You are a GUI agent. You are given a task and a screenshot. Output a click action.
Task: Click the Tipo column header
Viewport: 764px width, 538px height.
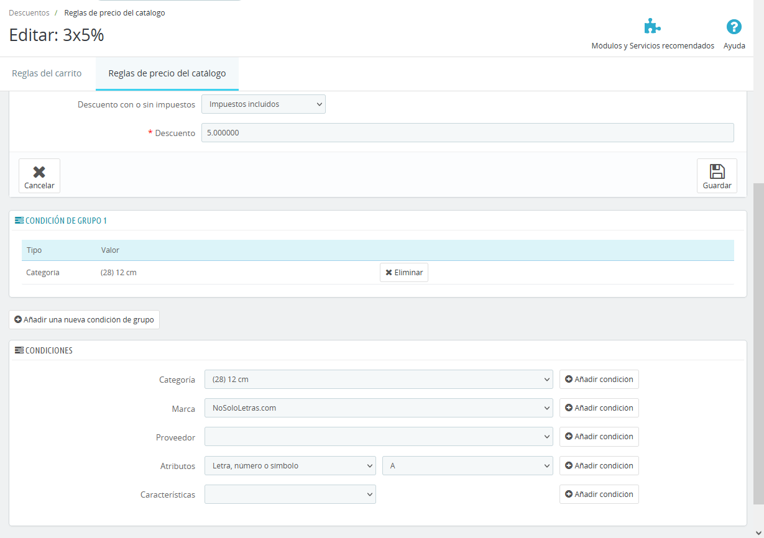(x=34, y=250)
